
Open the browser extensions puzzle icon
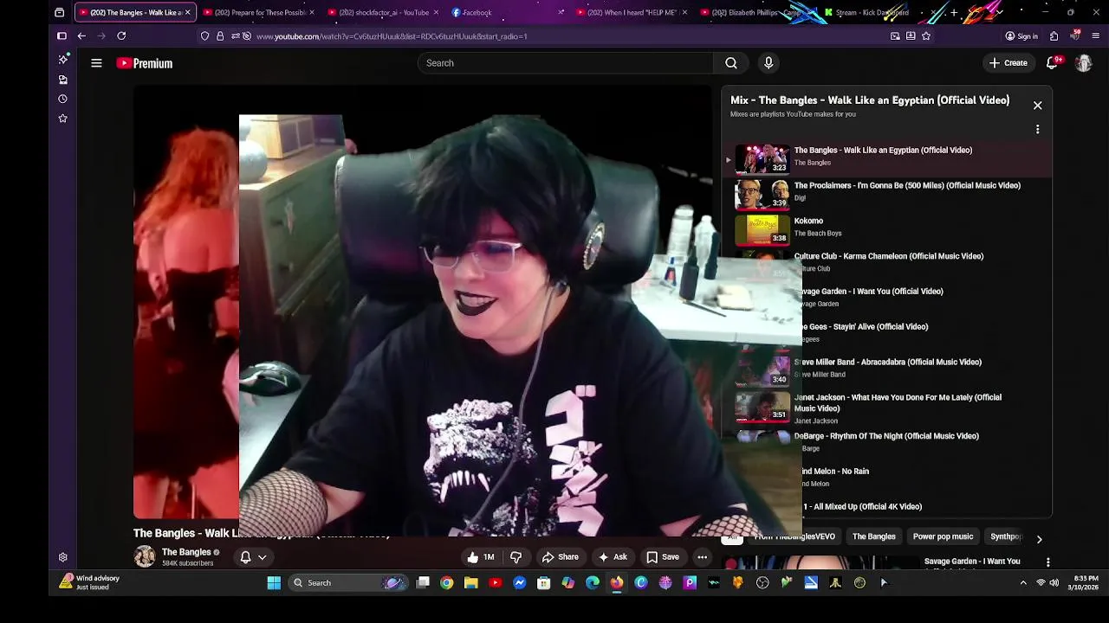[x=1054, y=36]
